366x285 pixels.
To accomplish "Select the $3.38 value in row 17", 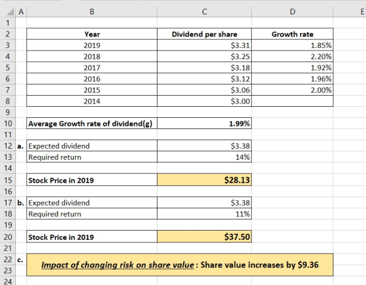I will pyautogui.click(x=204, y=202).
